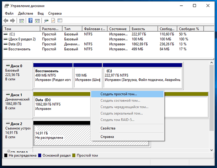The height and width of the screenshot is (168, 217).
Task: Select Свойства in the context menu
Action: point(108,128)
